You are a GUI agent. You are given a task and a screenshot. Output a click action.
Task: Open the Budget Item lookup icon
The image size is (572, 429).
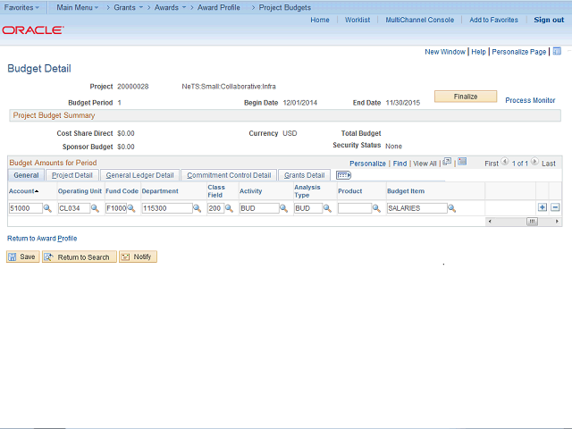click(x=451, y=208)
